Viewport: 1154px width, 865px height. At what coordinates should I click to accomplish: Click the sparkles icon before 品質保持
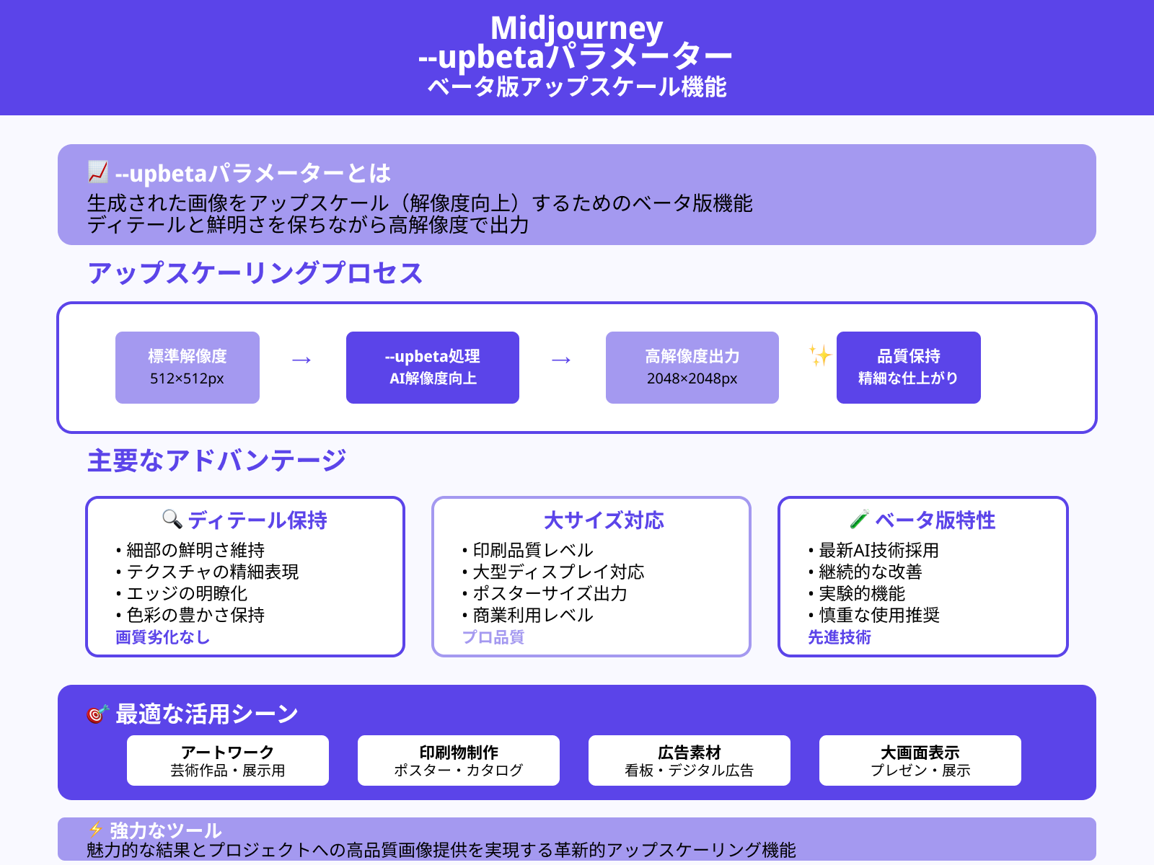click(820, 355)
